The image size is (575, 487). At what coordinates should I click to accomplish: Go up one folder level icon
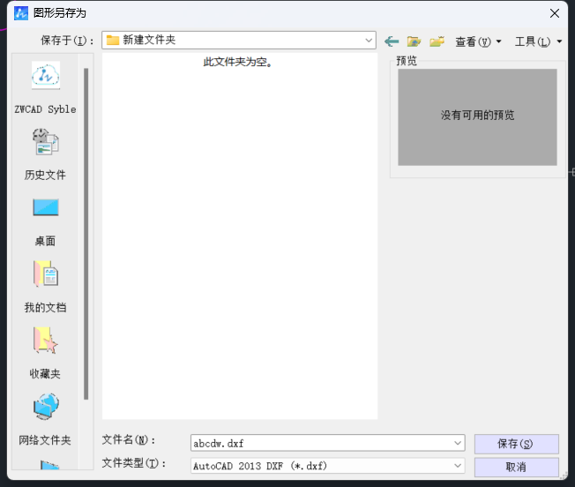pos(414,41)
